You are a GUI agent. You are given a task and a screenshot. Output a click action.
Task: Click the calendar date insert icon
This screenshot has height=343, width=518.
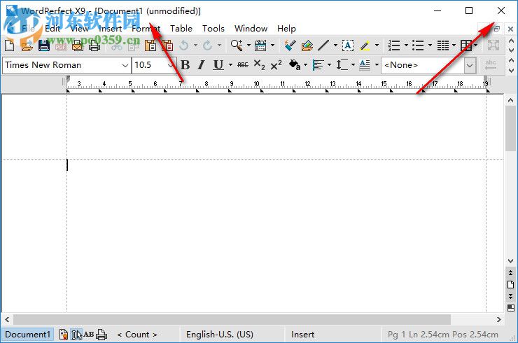260,45
